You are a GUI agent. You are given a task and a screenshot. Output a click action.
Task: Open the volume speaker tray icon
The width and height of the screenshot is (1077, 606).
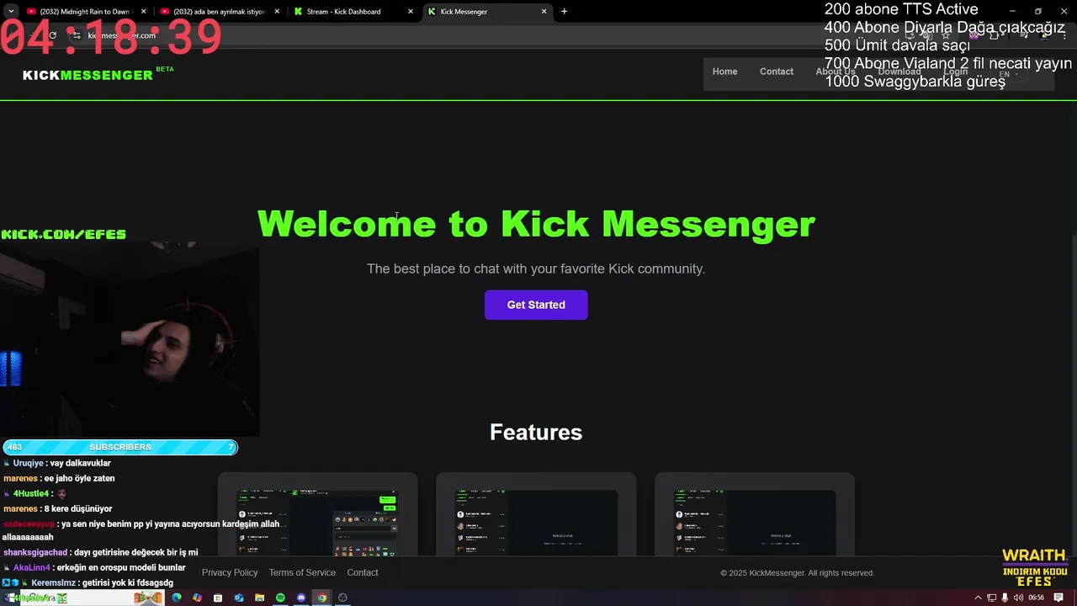point(1018,598)
